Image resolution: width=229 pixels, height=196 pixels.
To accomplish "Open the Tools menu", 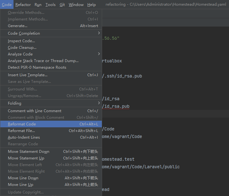I will click(50, 5).
